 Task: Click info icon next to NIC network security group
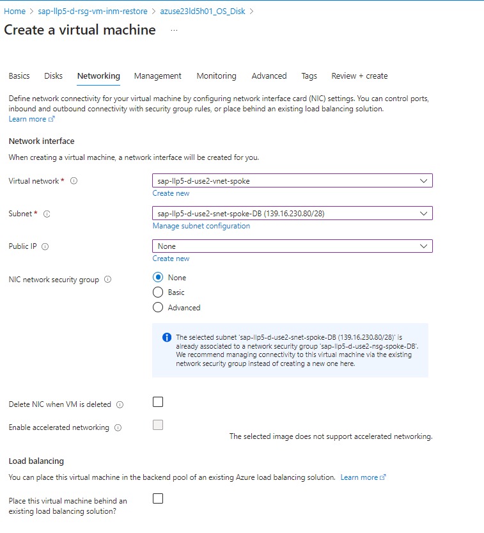[107, 280]
